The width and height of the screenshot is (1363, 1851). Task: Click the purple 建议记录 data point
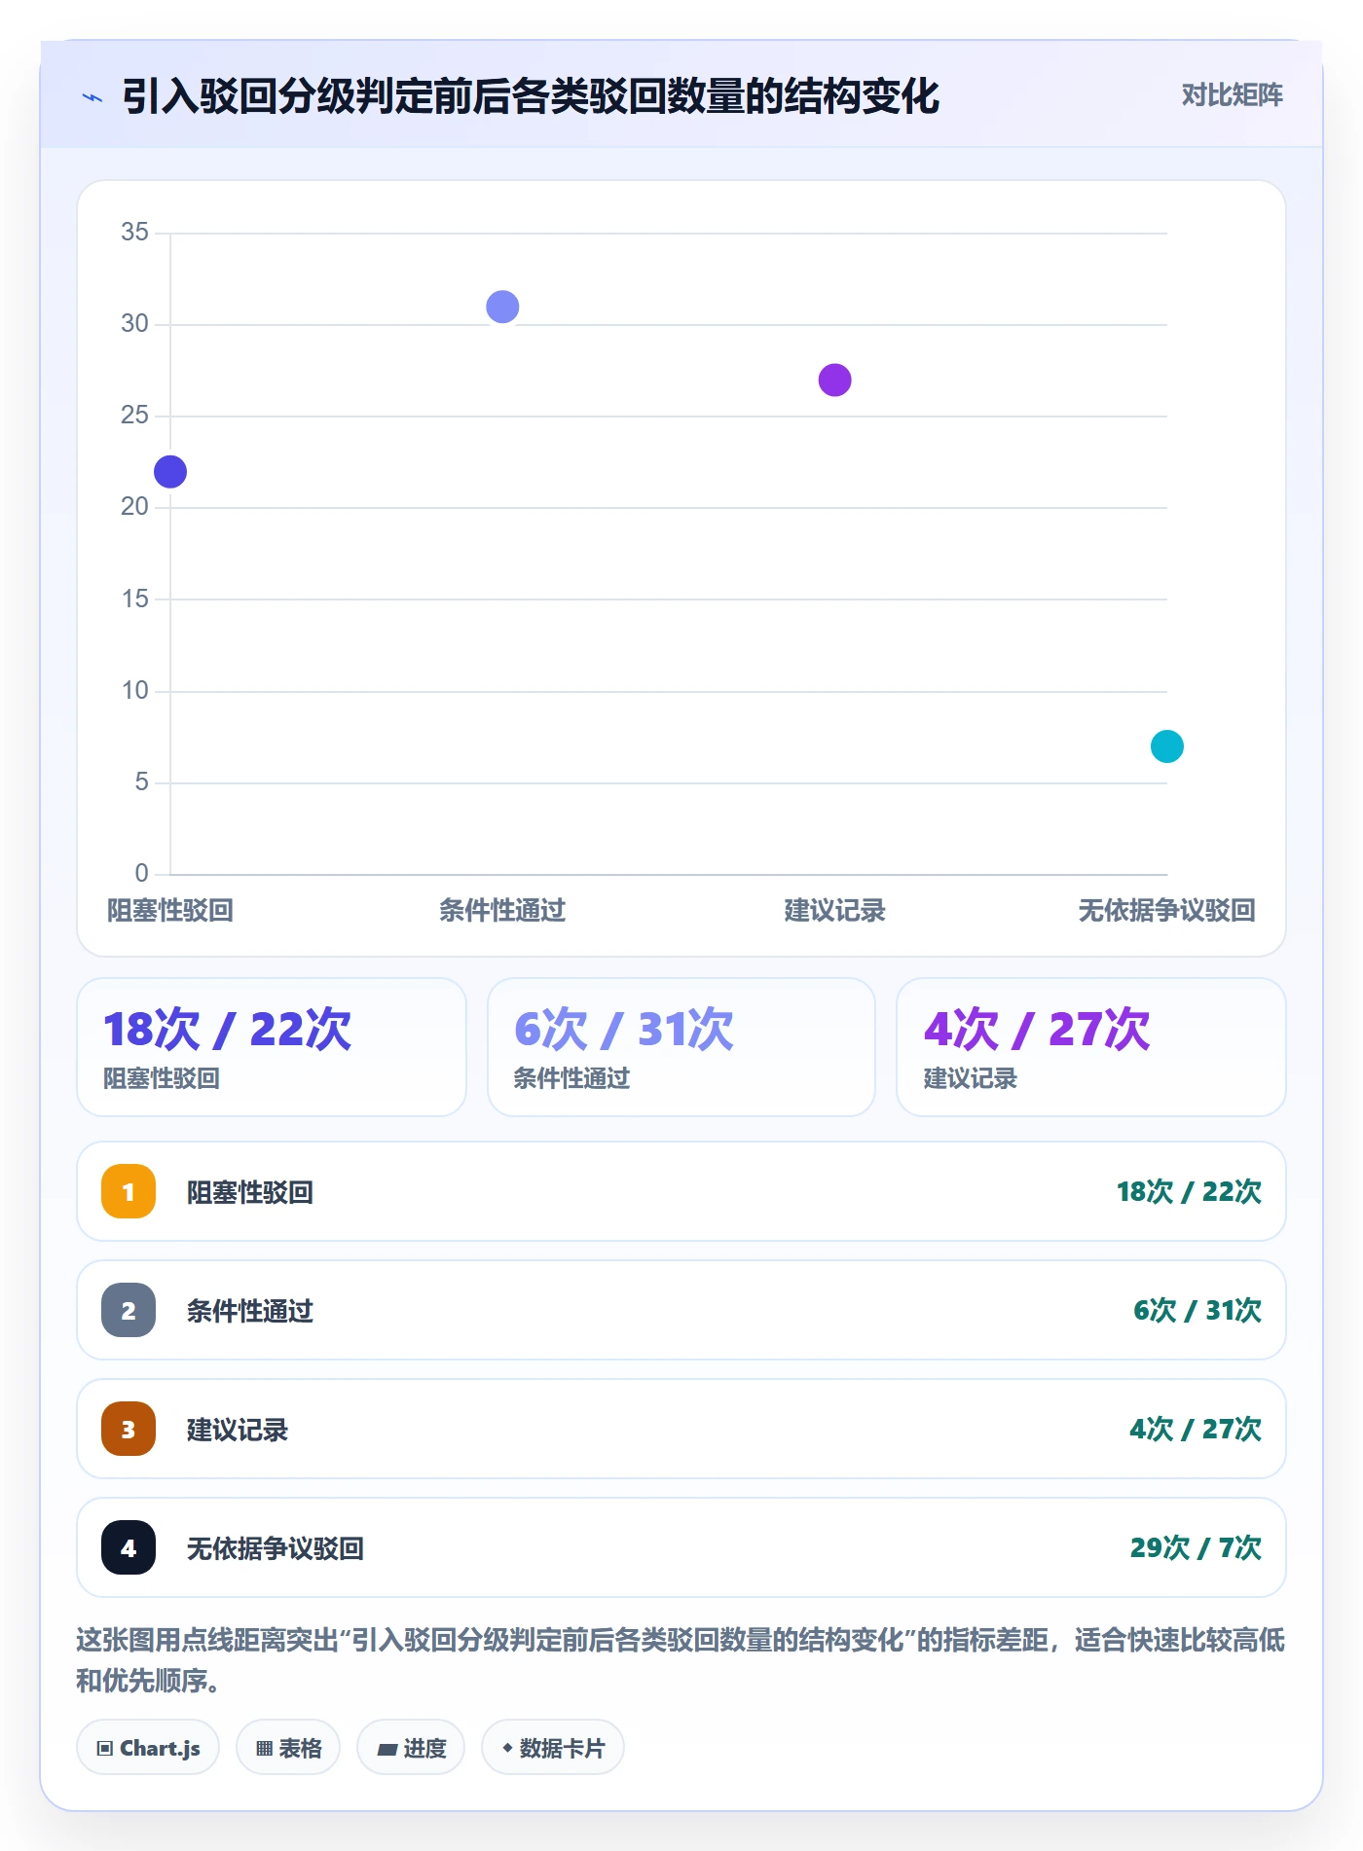pos(834,380)
